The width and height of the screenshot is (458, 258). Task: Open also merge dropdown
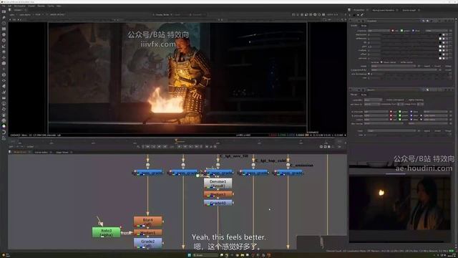point(383,123)
